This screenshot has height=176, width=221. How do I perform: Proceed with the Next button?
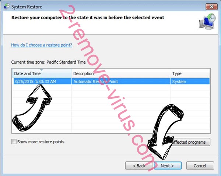(167, 166)
